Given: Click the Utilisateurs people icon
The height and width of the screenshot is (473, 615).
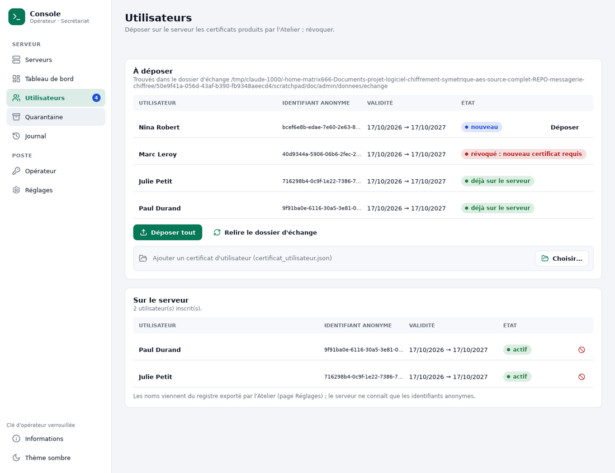Looking at the screenshot, I should point(16,98).
